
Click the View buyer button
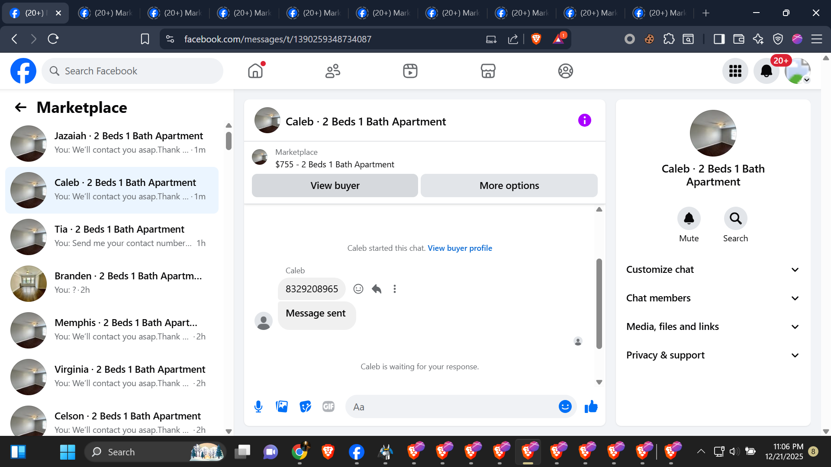(335, 186)
